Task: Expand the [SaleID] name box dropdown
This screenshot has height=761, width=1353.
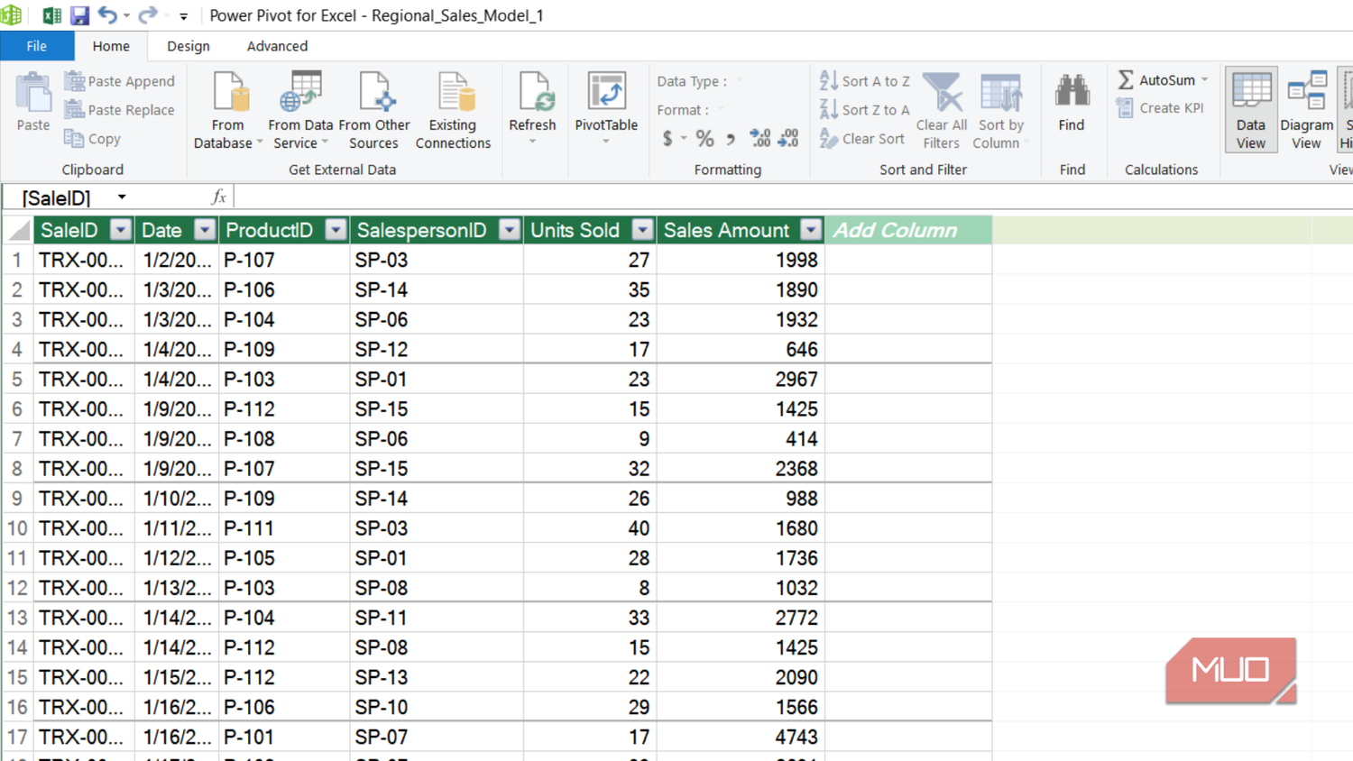Action: tap(122, 197)
